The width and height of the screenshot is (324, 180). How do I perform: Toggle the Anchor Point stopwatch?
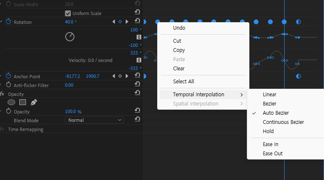pyautogui.click(x=9, y=76)
